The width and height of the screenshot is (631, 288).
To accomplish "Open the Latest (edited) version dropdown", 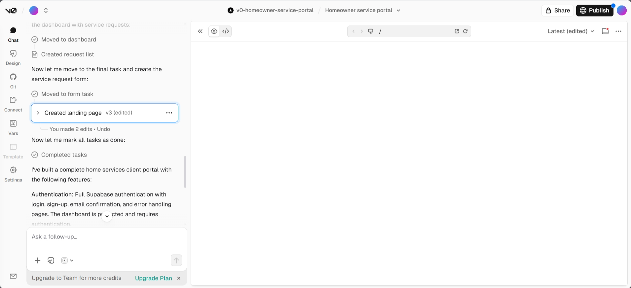I will pos(571,31).
